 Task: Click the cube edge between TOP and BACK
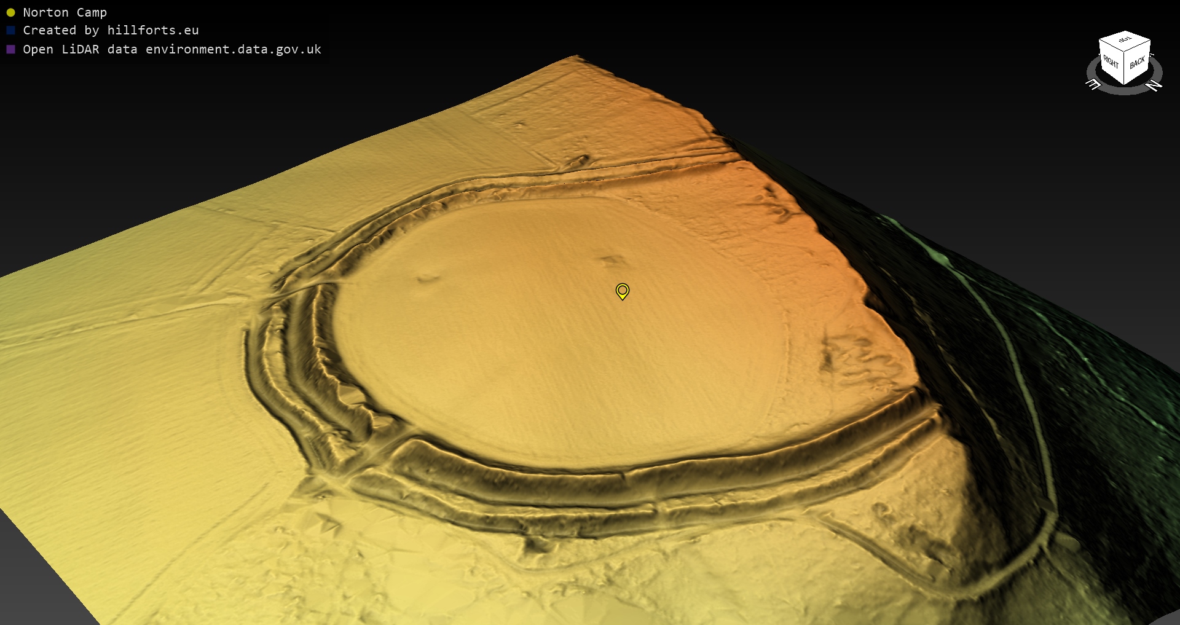[x=1138, y=46]
